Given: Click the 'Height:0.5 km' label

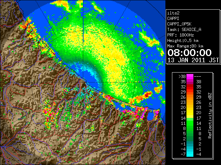Looking at the screenshot, I should [x=183, y=41].
